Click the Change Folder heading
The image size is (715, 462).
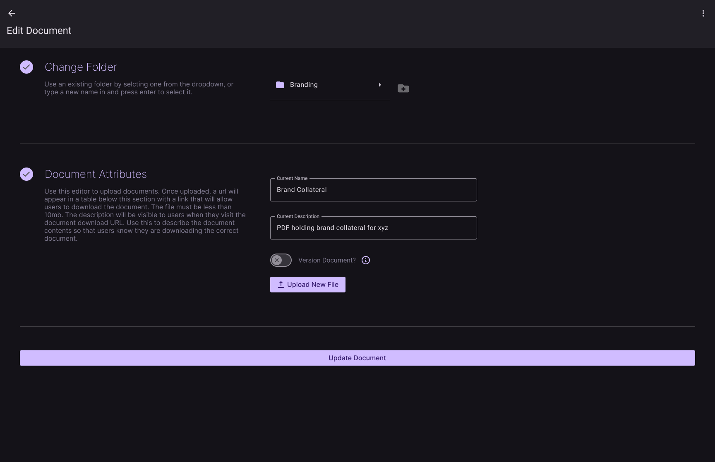81,67
